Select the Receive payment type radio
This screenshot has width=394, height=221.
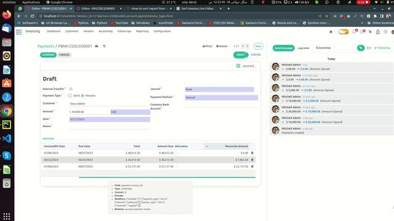[x=82, y=96]
